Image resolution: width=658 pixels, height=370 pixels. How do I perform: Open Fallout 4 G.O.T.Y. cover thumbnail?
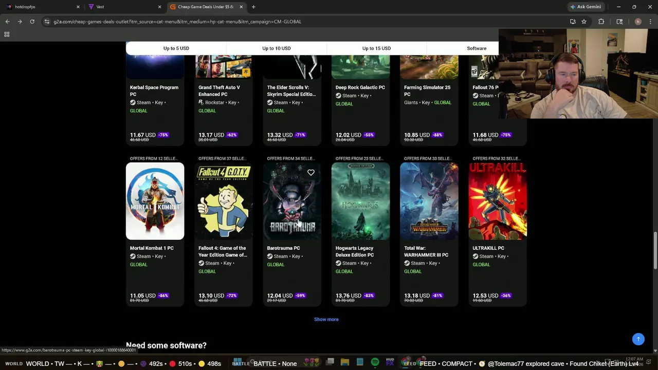[x=224, y=201]
